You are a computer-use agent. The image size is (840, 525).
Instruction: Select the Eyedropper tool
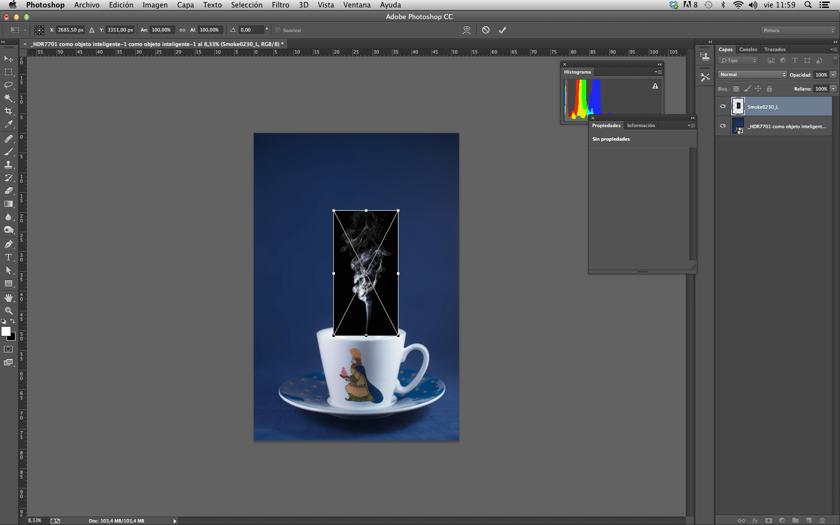click(9, 124)
